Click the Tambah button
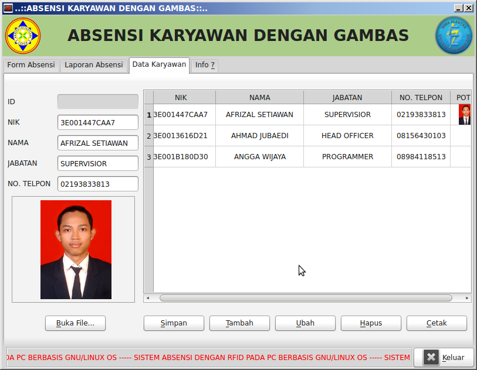Screen dimensions: 477x370 239,323
